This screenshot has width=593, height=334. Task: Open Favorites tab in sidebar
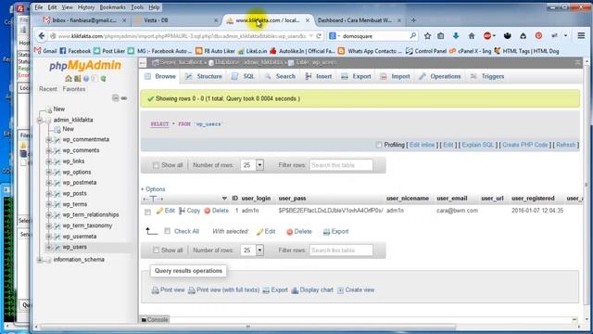point(74,89)
